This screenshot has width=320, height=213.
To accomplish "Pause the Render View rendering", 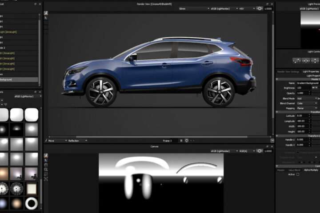I will pos(181,141).
